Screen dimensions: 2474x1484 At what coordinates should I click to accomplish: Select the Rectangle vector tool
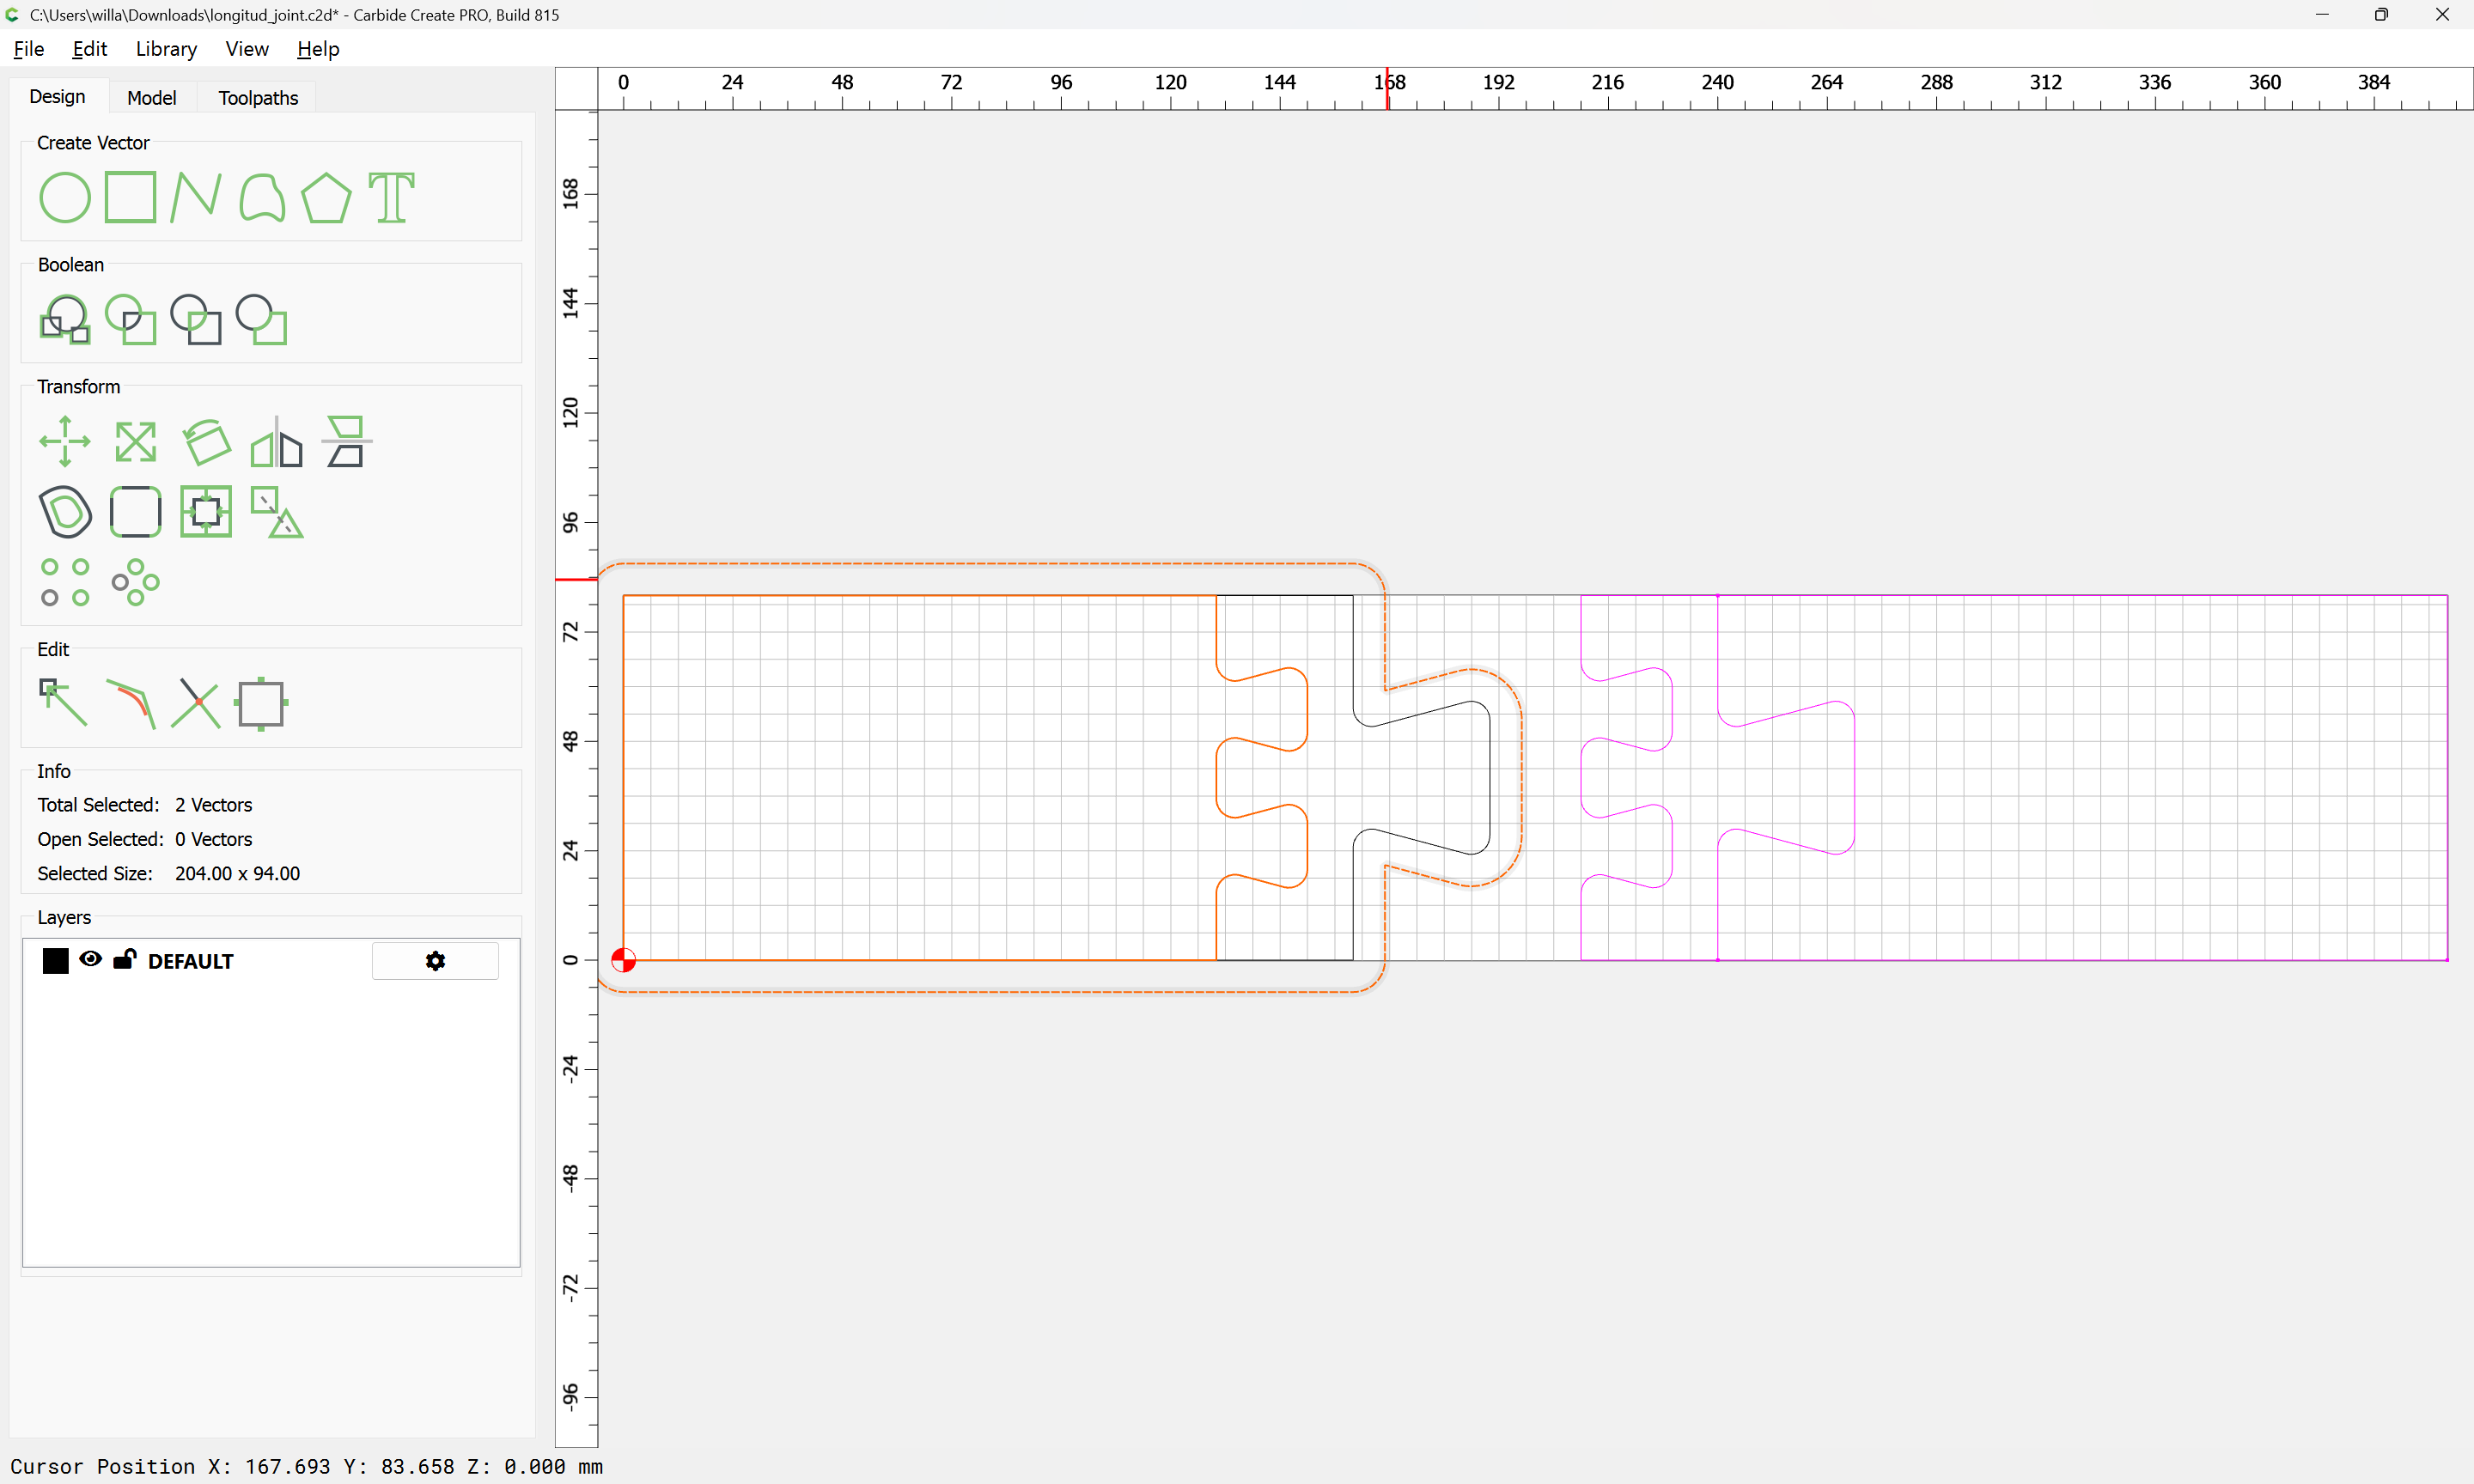point(131,197)
